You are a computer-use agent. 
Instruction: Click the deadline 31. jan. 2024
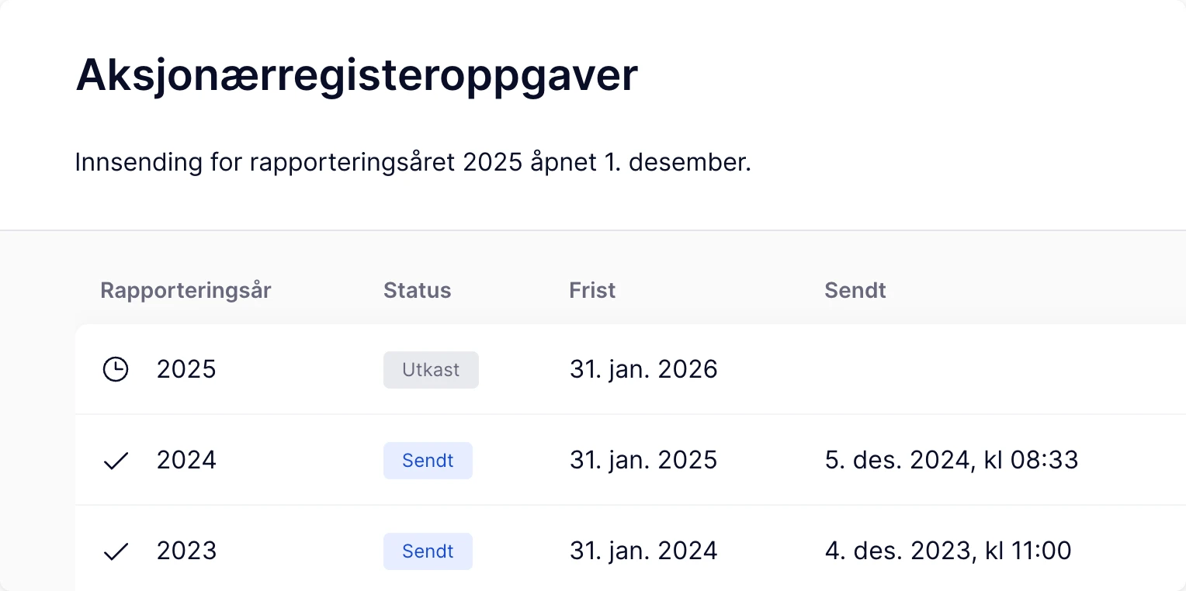tap(643, 551)
